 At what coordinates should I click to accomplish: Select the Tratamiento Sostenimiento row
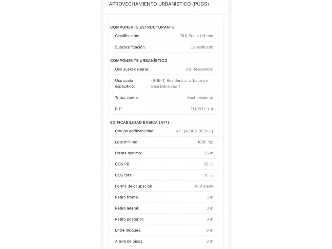164,98
